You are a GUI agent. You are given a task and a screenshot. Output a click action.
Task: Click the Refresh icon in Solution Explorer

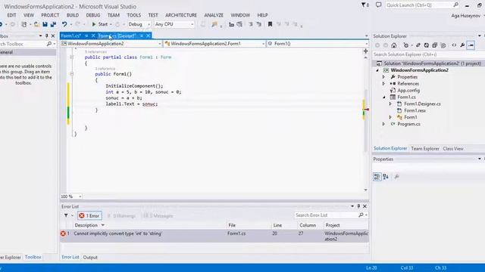point(426,45)
